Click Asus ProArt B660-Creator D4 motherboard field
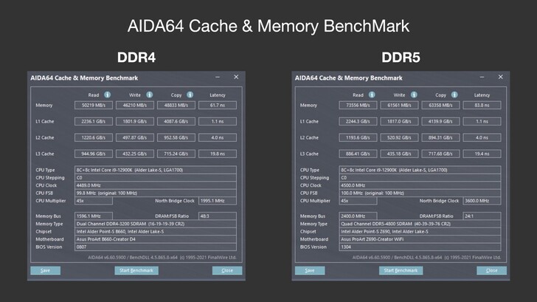Screen dimensions: 537x302 pyautogui.click(x=156, y=239)
